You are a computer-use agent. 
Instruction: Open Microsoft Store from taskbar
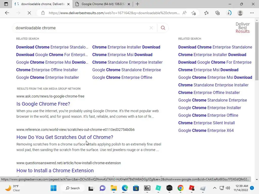coord(136,188)
